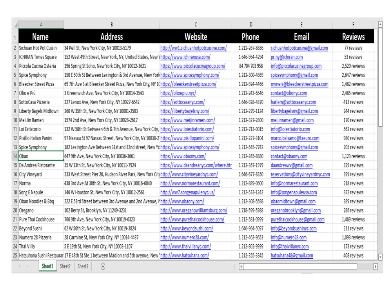Open the oreganowilliamsburg.com website link
The image size is (392, 294).
194,210
